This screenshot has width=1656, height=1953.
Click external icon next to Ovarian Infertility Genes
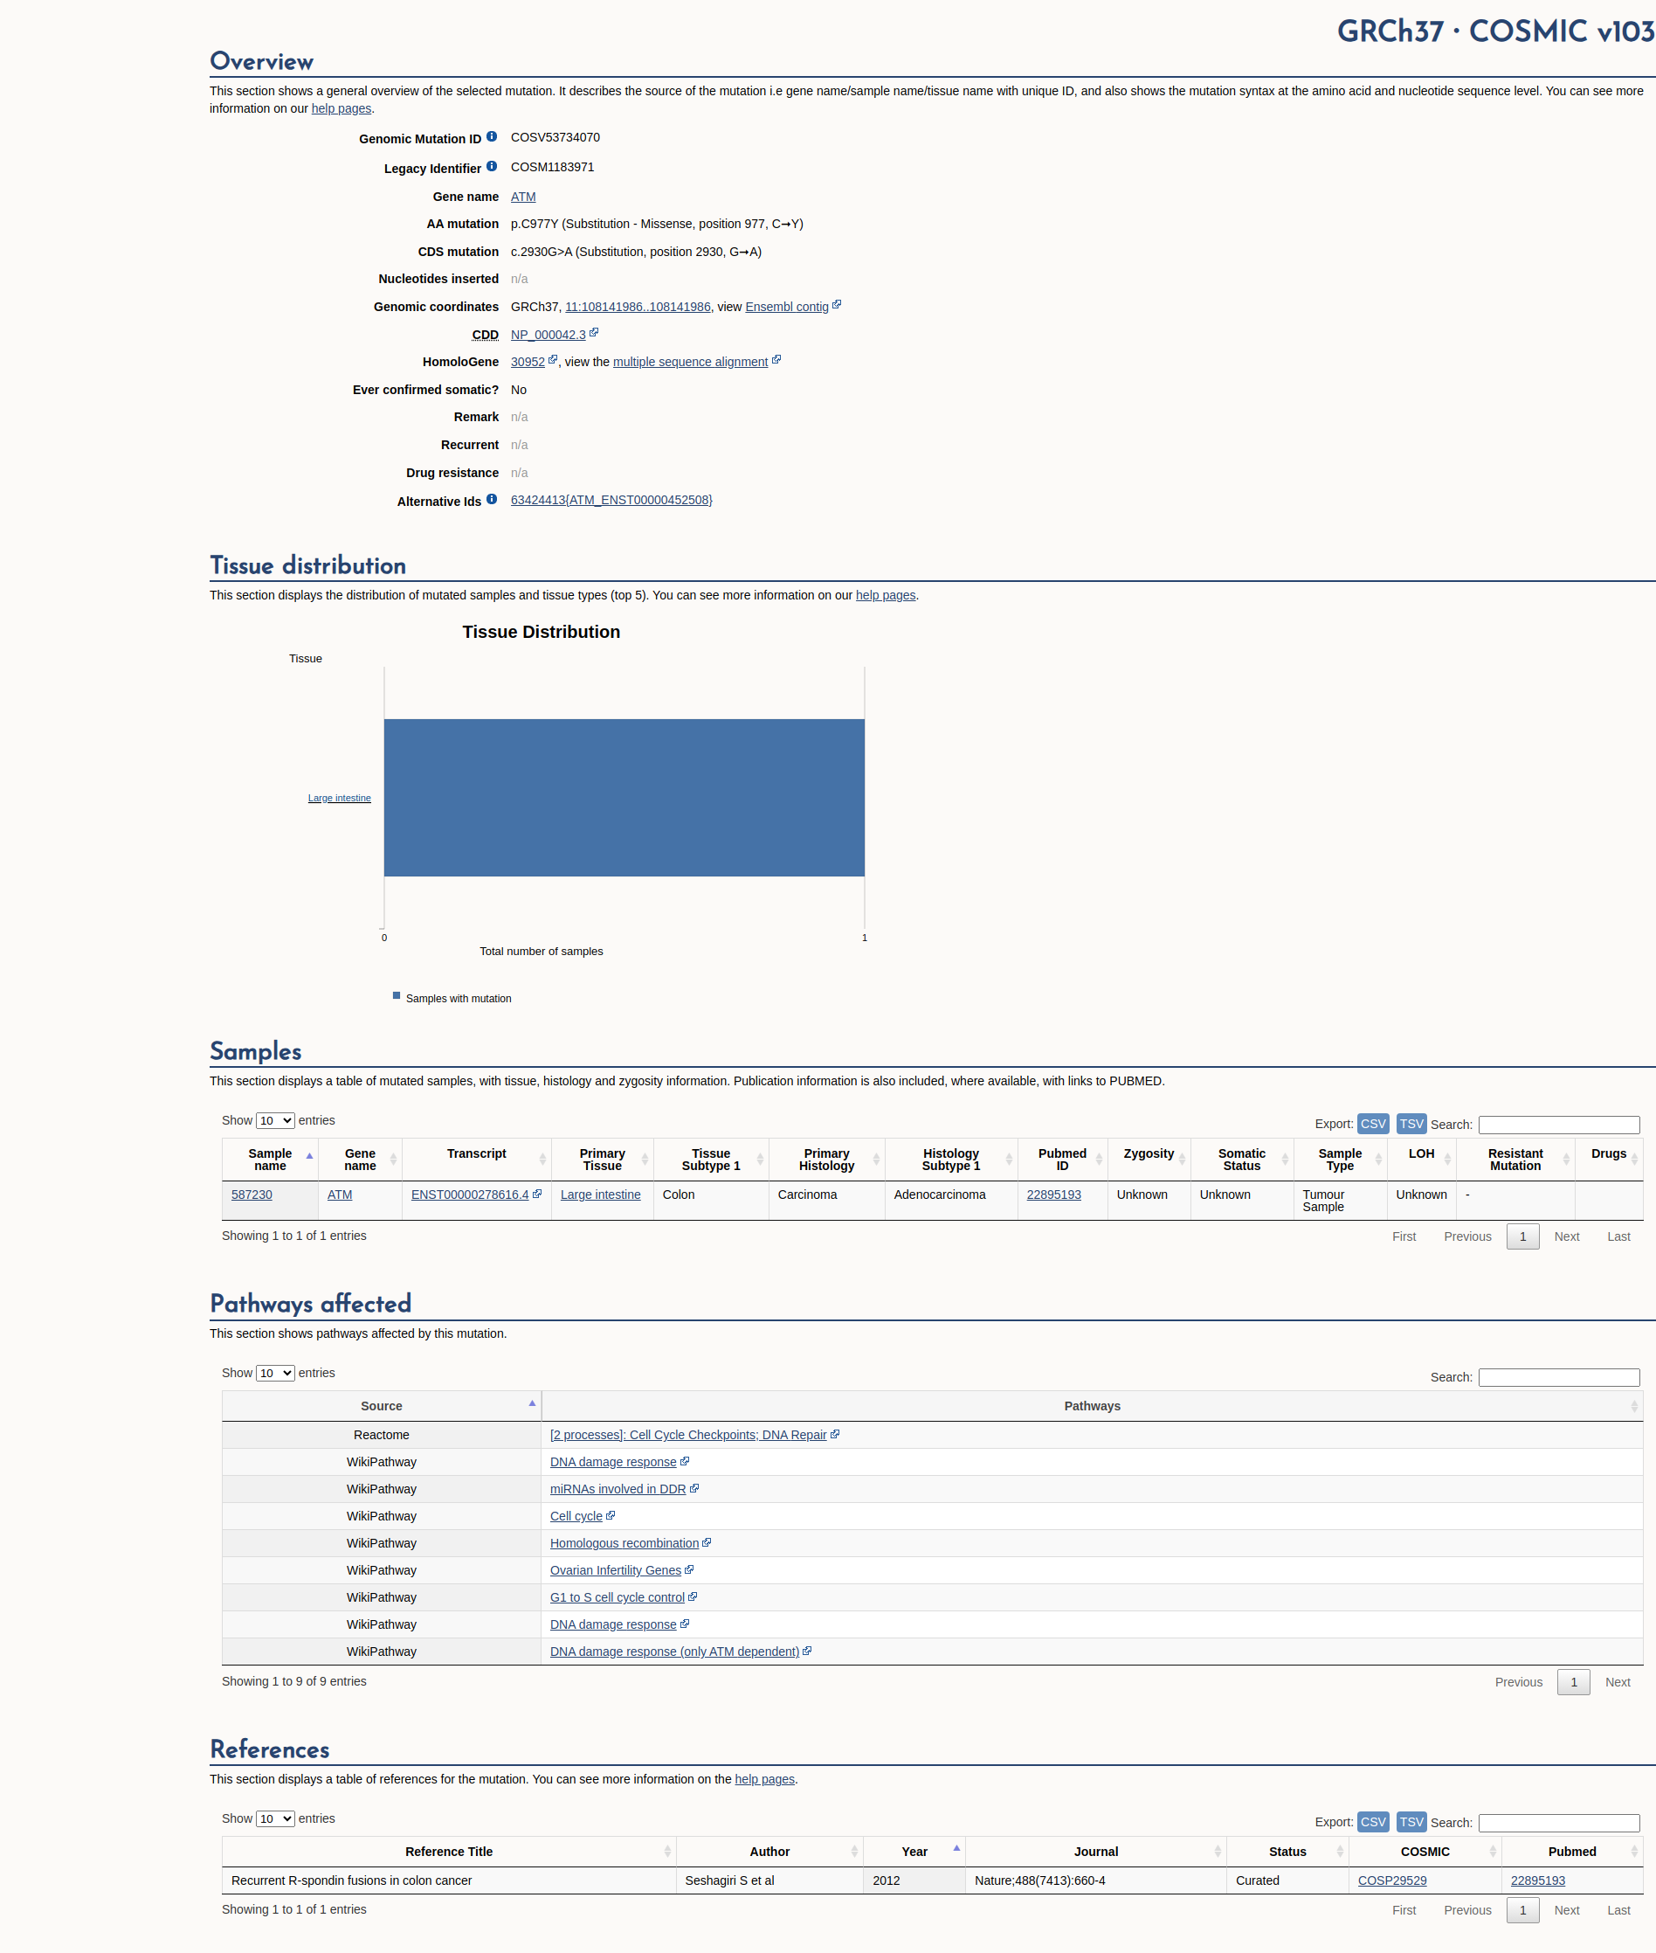click(689, 1569)
